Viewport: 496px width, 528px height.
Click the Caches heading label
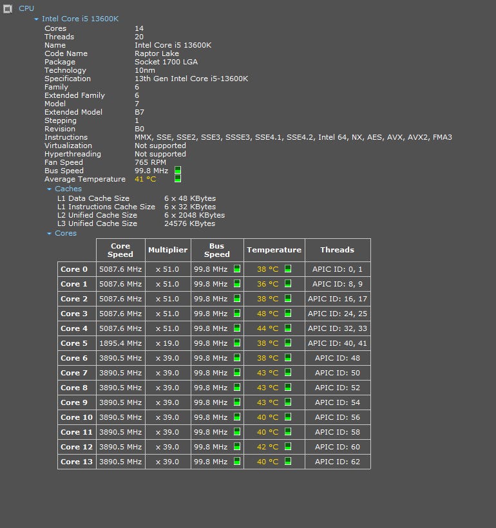tap(68, 189)
